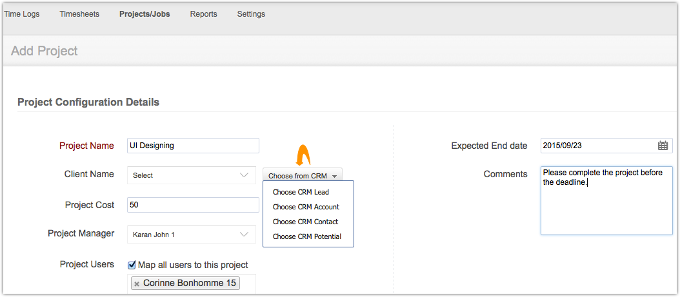The width and height of the screenshot is (680, 297).
Task: Remove Corinne Bonhomme 15 user tag
Action: pyautogui.click(x=137, y=283)
